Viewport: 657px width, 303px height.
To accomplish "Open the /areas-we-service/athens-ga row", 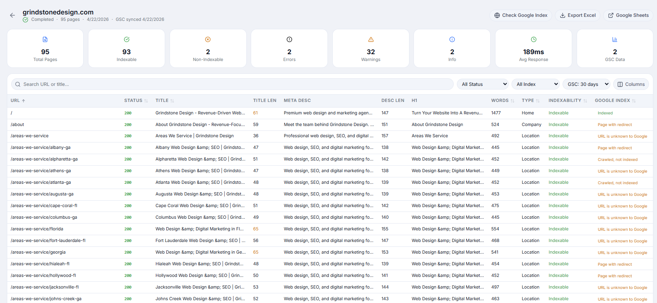I will pyautogui.click(x=330, y=171).
